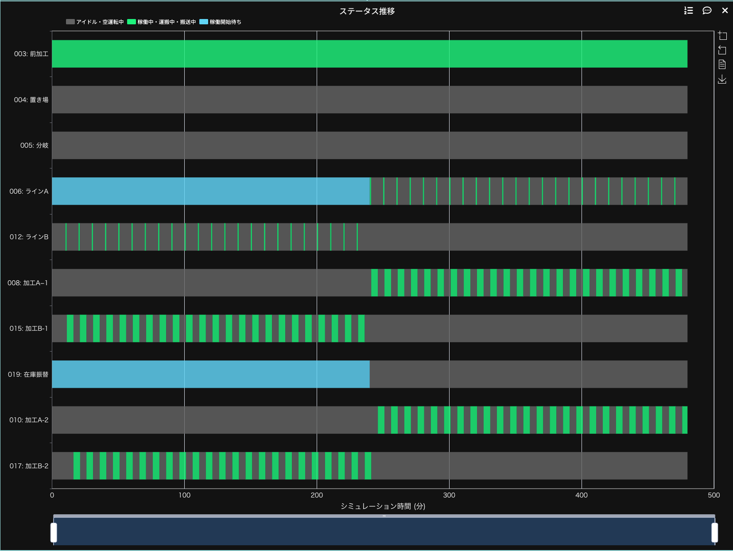
Task: Click the blue bar in 019: 在庫振替 row
Action: [x=210, y=374]
